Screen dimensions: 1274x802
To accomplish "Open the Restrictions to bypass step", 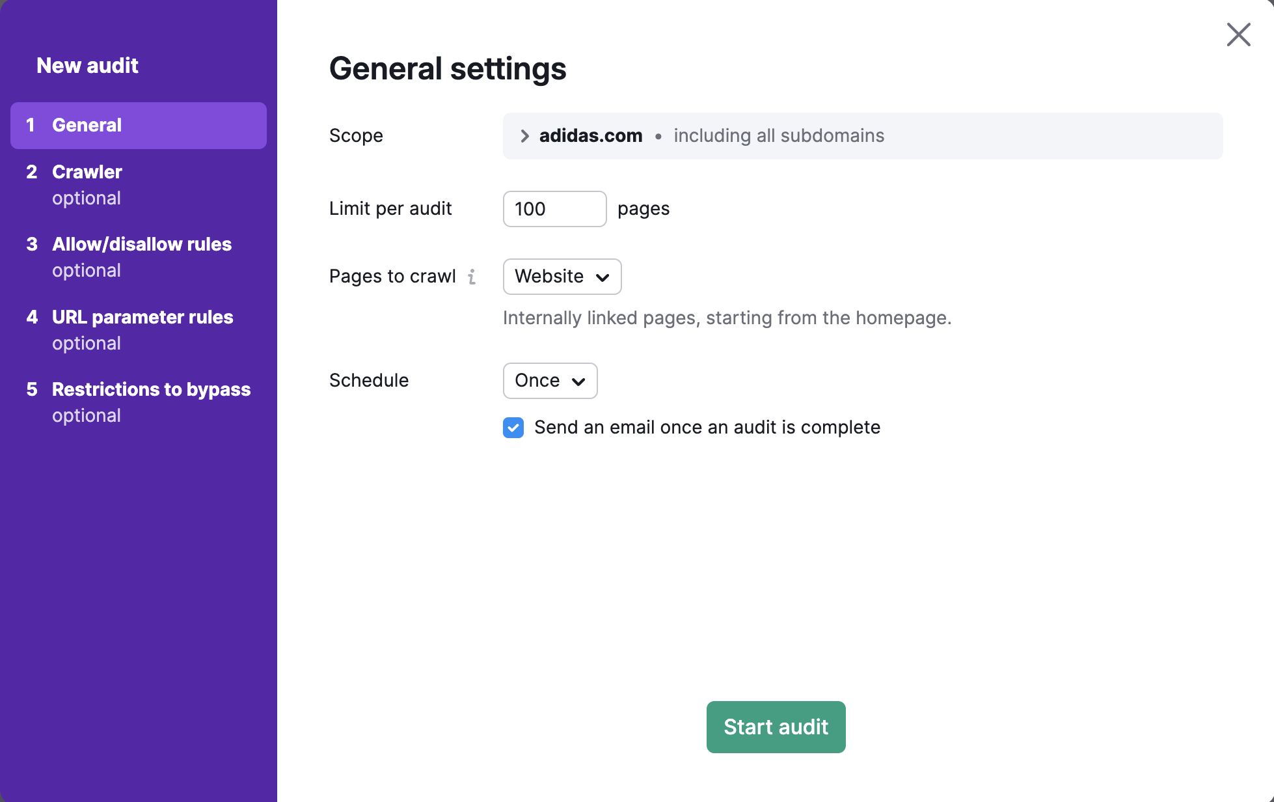I will tap(151, 389).
